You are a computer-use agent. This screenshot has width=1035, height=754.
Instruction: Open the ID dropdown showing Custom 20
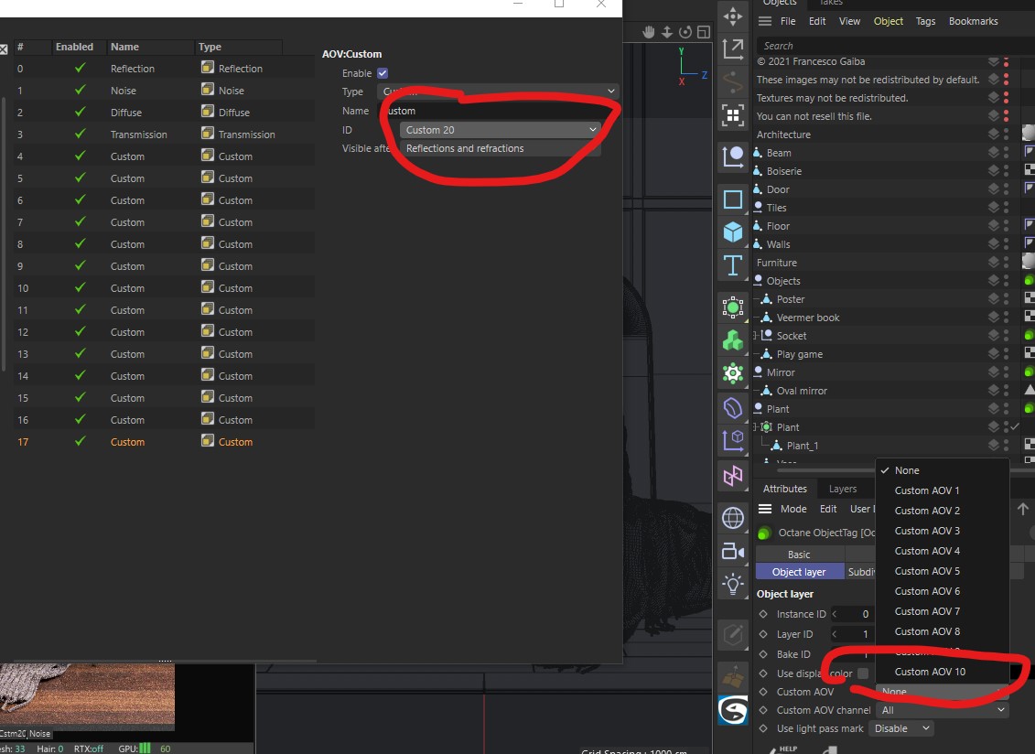point(500,129)
